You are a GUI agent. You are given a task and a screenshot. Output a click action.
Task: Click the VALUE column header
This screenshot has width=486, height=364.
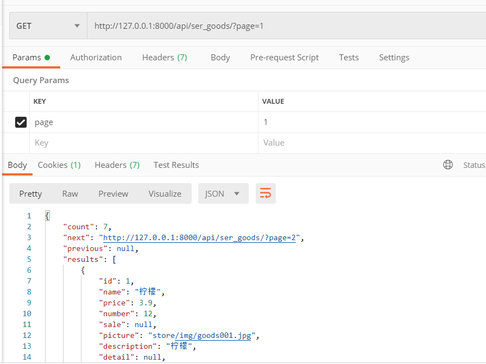tap(273, 102)
